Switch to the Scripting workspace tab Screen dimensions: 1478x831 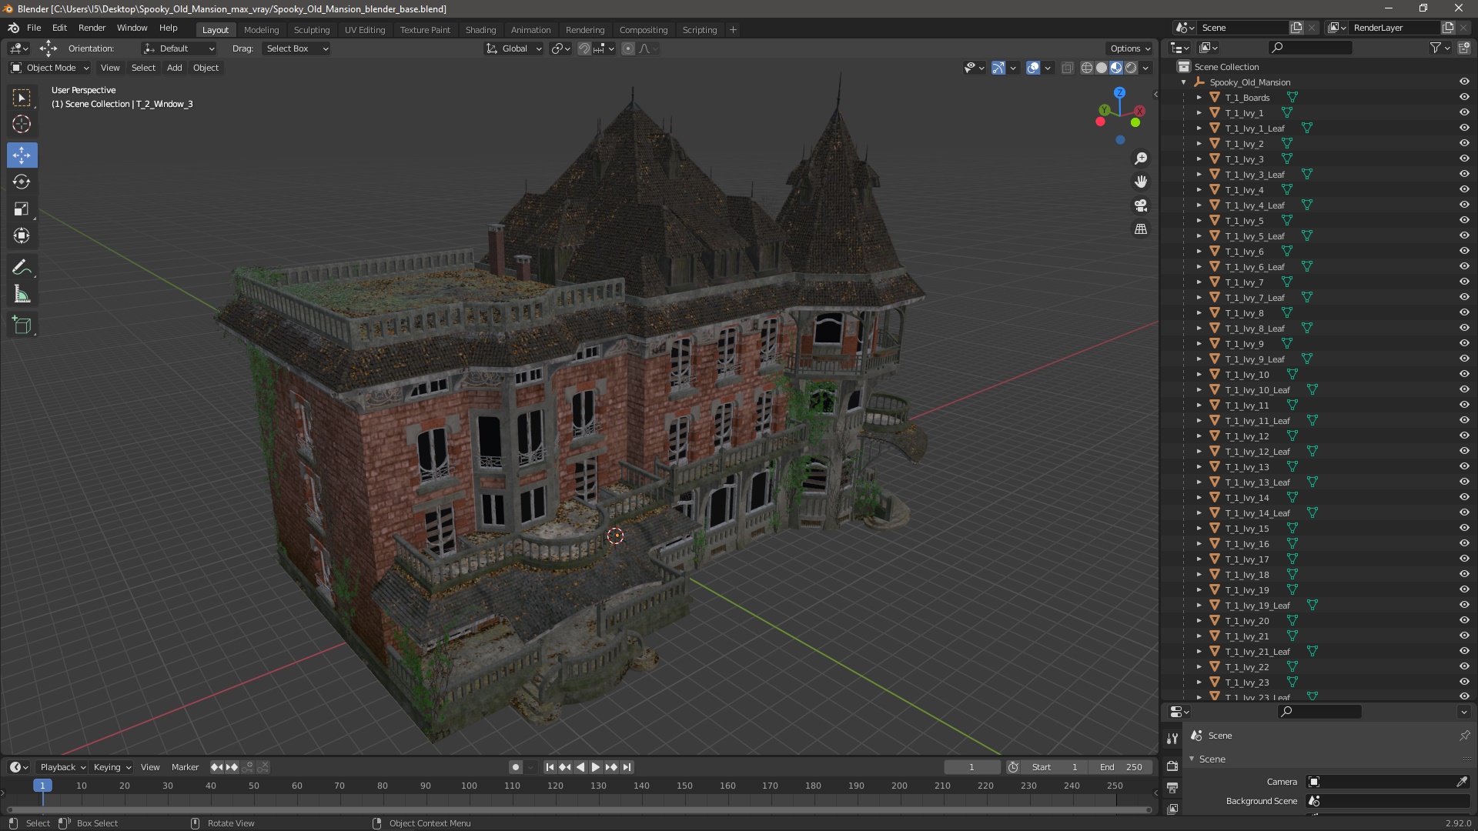point(699,30)
